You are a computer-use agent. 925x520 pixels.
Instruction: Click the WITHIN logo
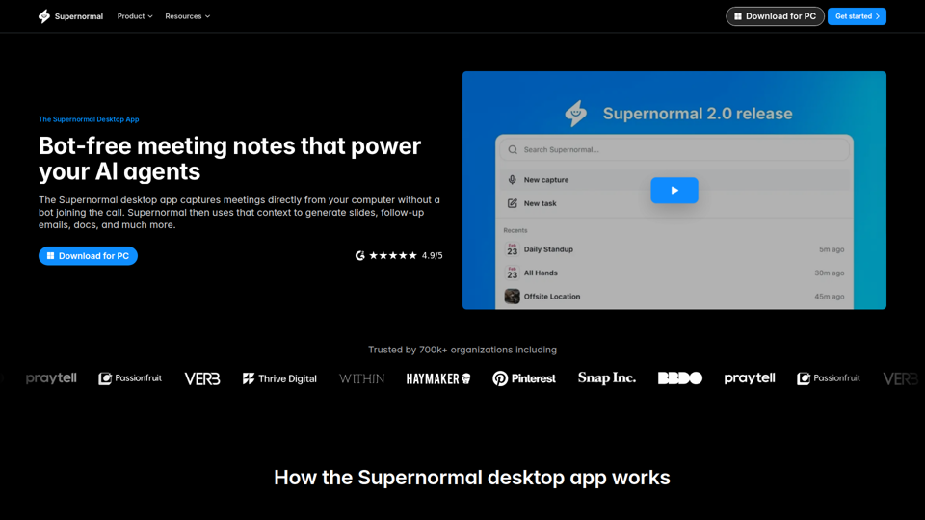click(x=361, y=378)
